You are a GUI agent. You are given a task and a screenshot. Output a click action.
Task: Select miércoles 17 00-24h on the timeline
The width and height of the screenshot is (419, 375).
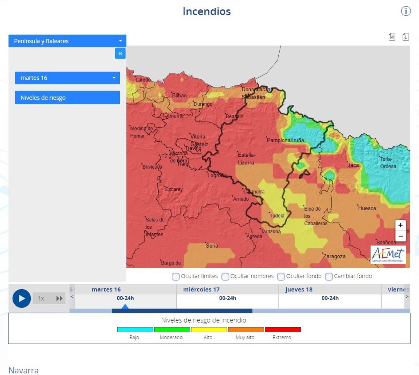click(x=228, y=298)
